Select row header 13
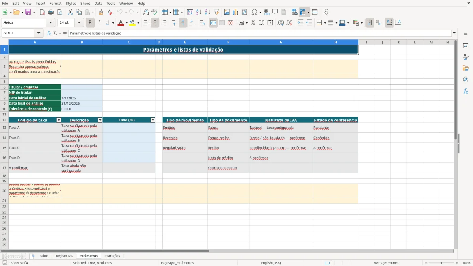This screenshot has height=266, width=473. coord(4,128)
